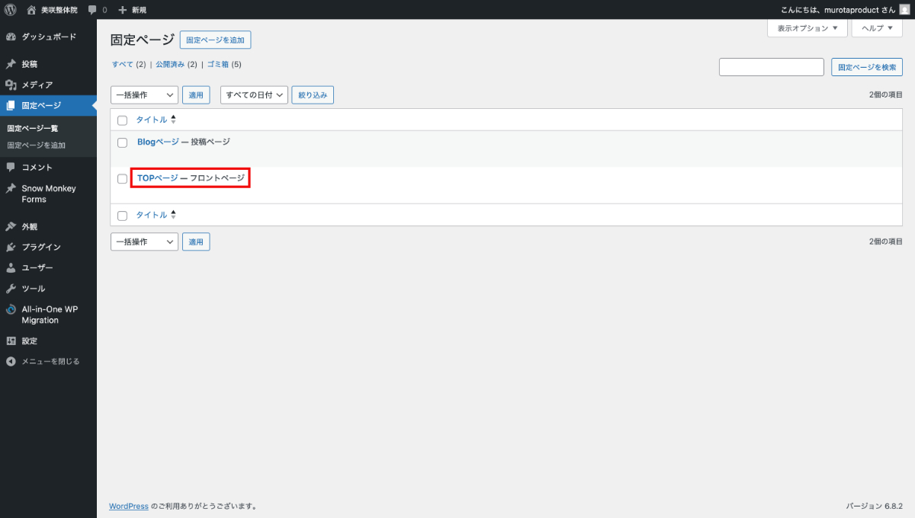Filter by ゴミ箱 trash link

218,65
